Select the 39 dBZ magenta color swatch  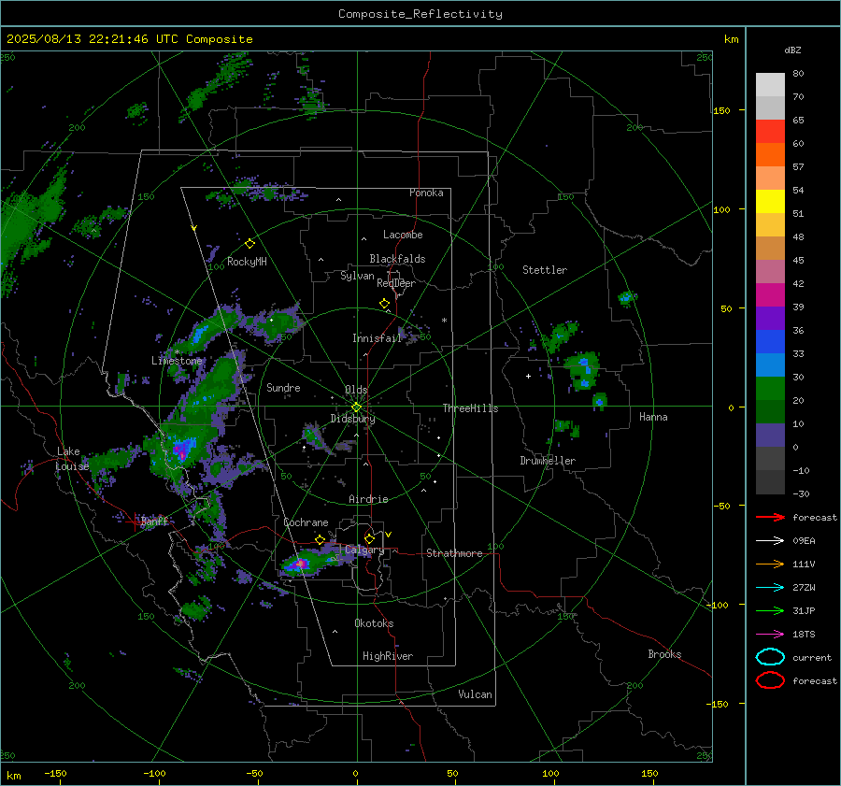pos(770,295)
